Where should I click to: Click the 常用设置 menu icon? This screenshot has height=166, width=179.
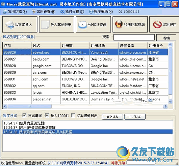pyautogui.click(x=34, y=11)
